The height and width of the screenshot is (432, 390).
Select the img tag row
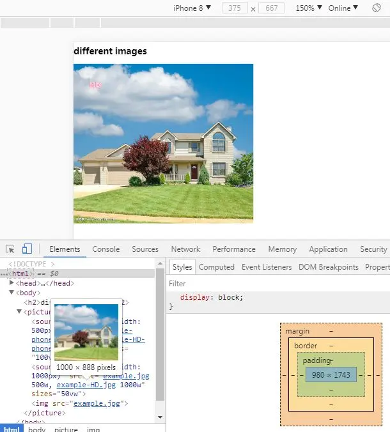pos(80,404)
